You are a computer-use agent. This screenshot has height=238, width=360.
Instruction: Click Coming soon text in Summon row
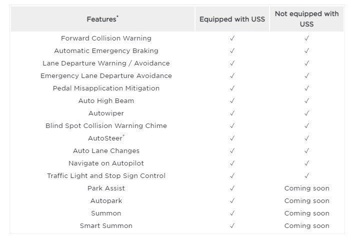click(306, 213)
